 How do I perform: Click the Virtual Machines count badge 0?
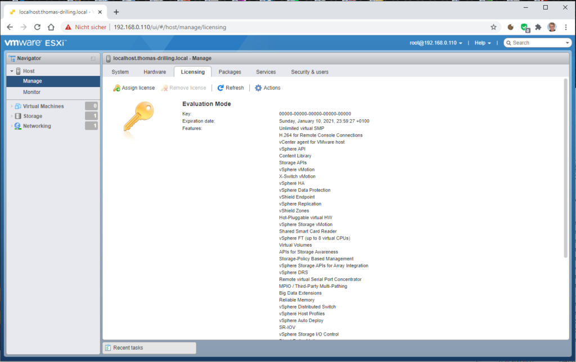click(92, 106)
